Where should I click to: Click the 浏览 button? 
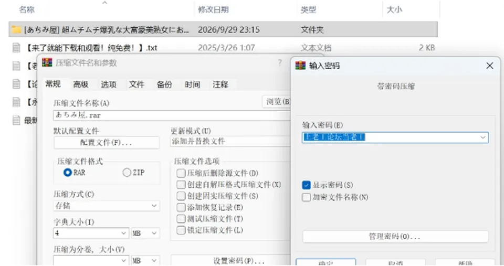click(277, 102)
